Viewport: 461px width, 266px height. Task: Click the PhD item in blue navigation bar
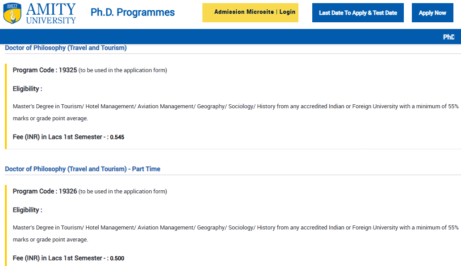coord(448,37)
